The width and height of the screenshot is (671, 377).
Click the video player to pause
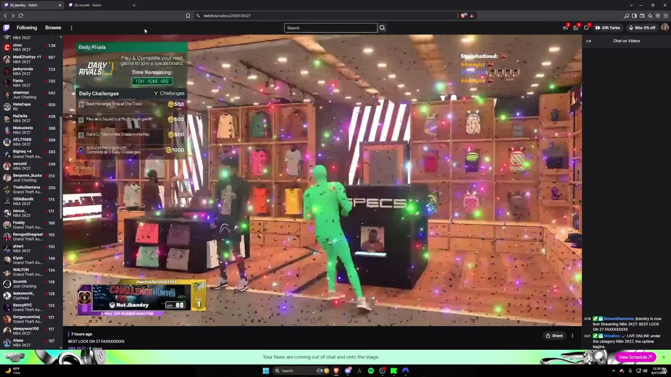[322, 181]
